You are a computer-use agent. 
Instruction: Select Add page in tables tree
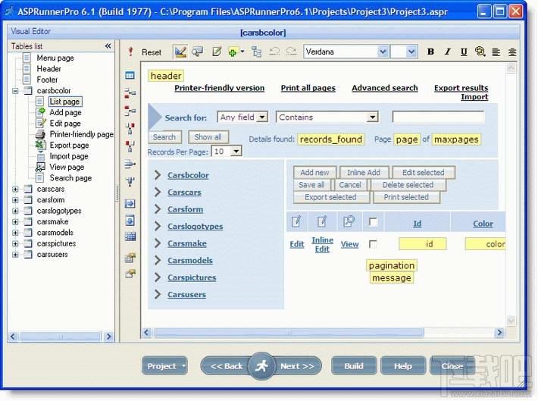tap(65, 113)
